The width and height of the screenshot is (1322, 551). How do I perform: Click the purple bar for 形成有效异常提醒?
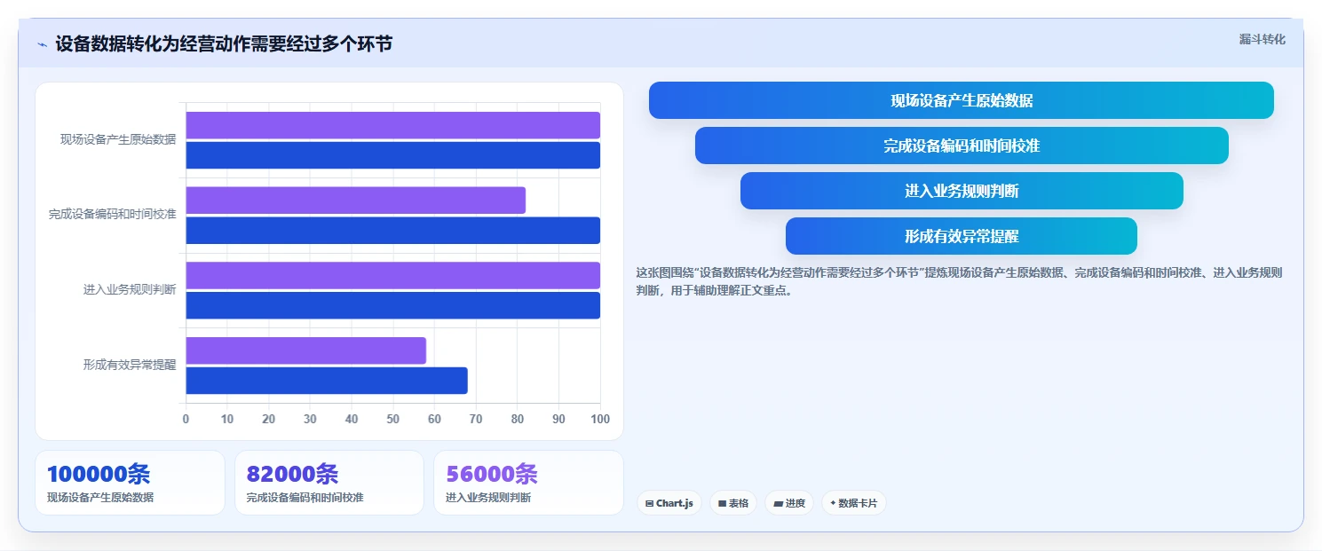(306, 350)
